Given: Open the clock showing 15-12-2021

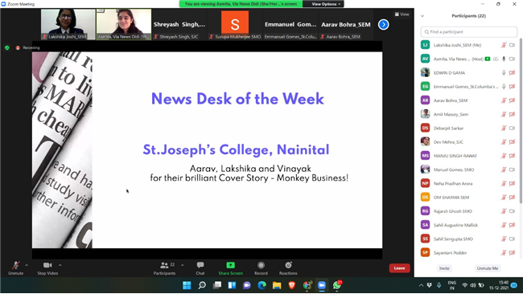Looking at the screenshot, I should 499,285.
